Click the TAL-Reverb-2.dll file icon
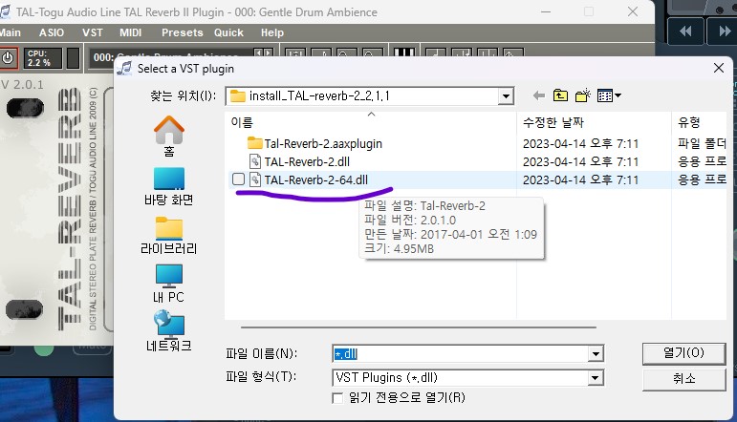The image size is (737, 422). pos(255,161)
